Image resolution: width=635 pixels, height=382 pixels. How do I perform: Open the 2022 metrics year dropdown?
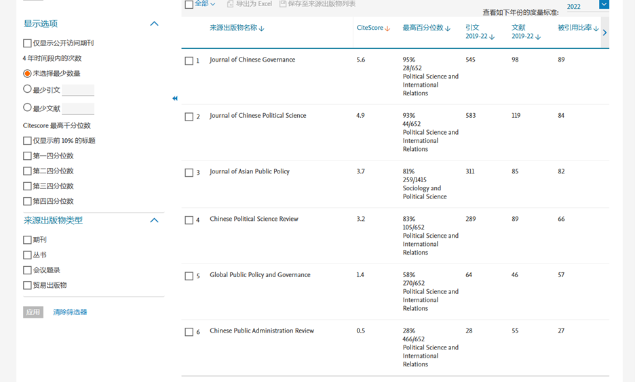click(604, 5)
